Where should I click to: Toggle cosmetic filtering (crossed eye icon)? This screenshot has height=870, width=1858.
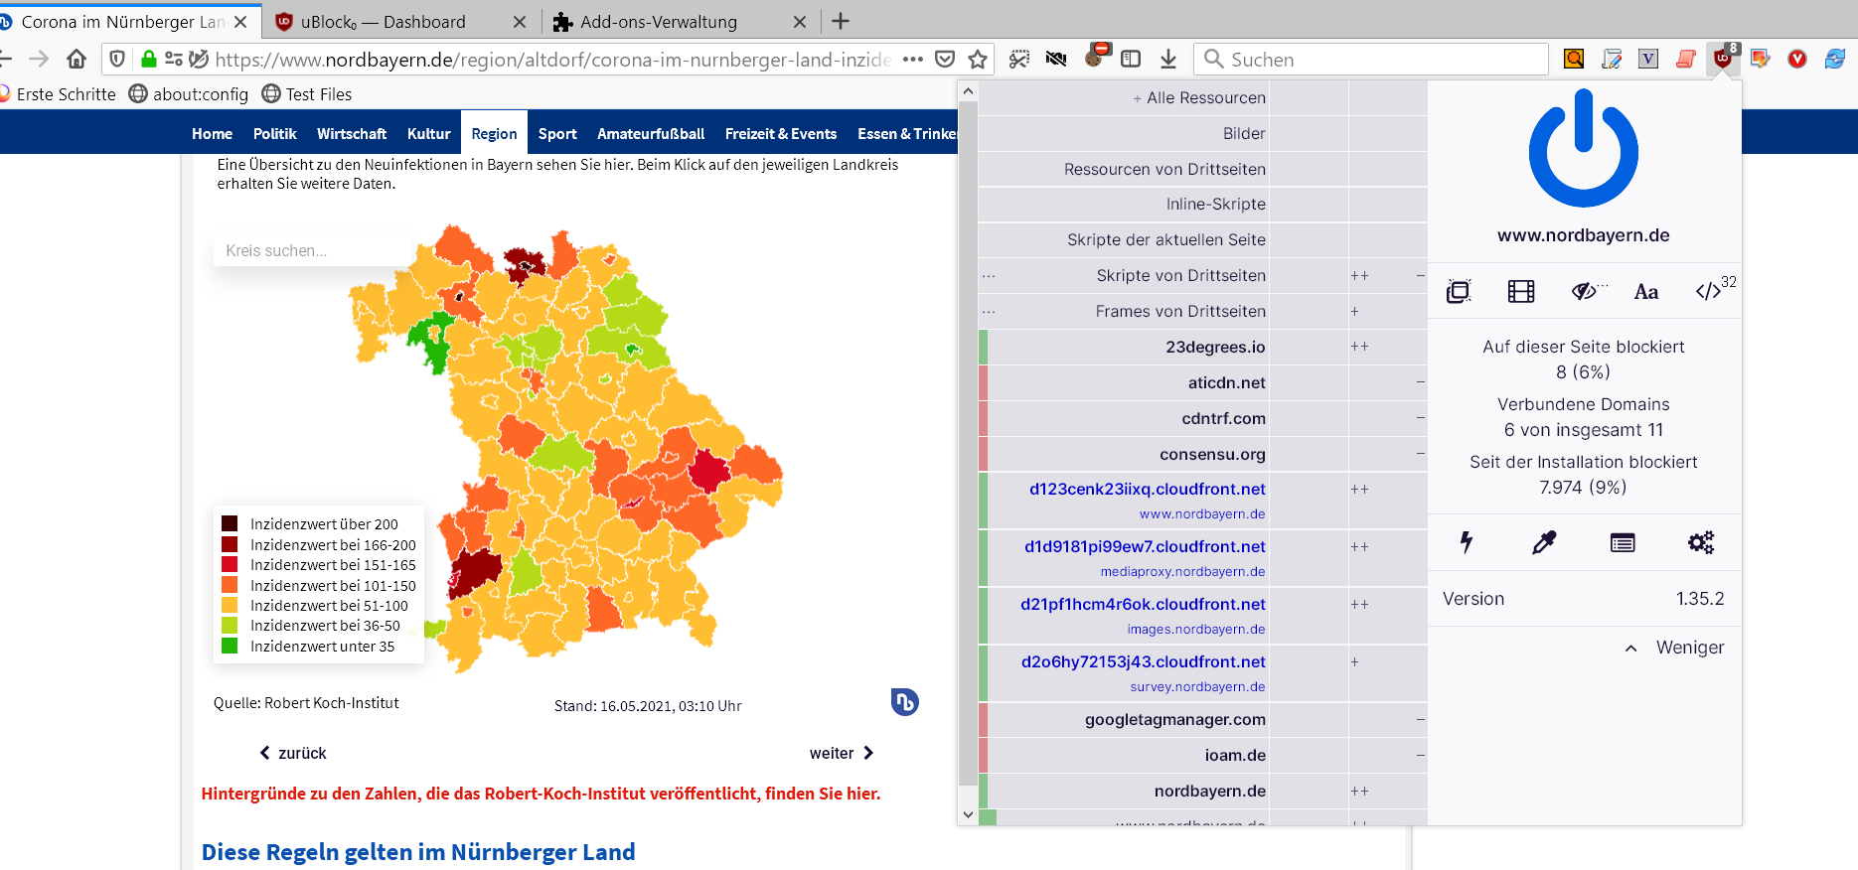(x=1586, y=291)
